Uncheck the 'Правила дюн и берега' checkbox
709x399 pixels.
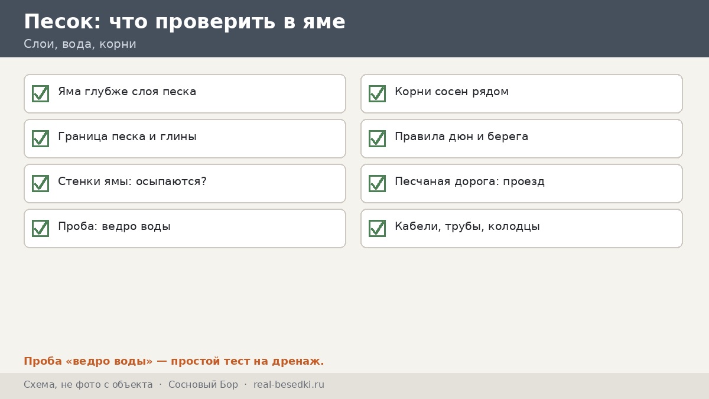[377, 138]
